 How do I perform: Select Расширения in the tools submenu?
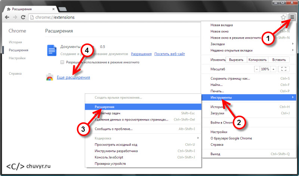pos(143,107)
